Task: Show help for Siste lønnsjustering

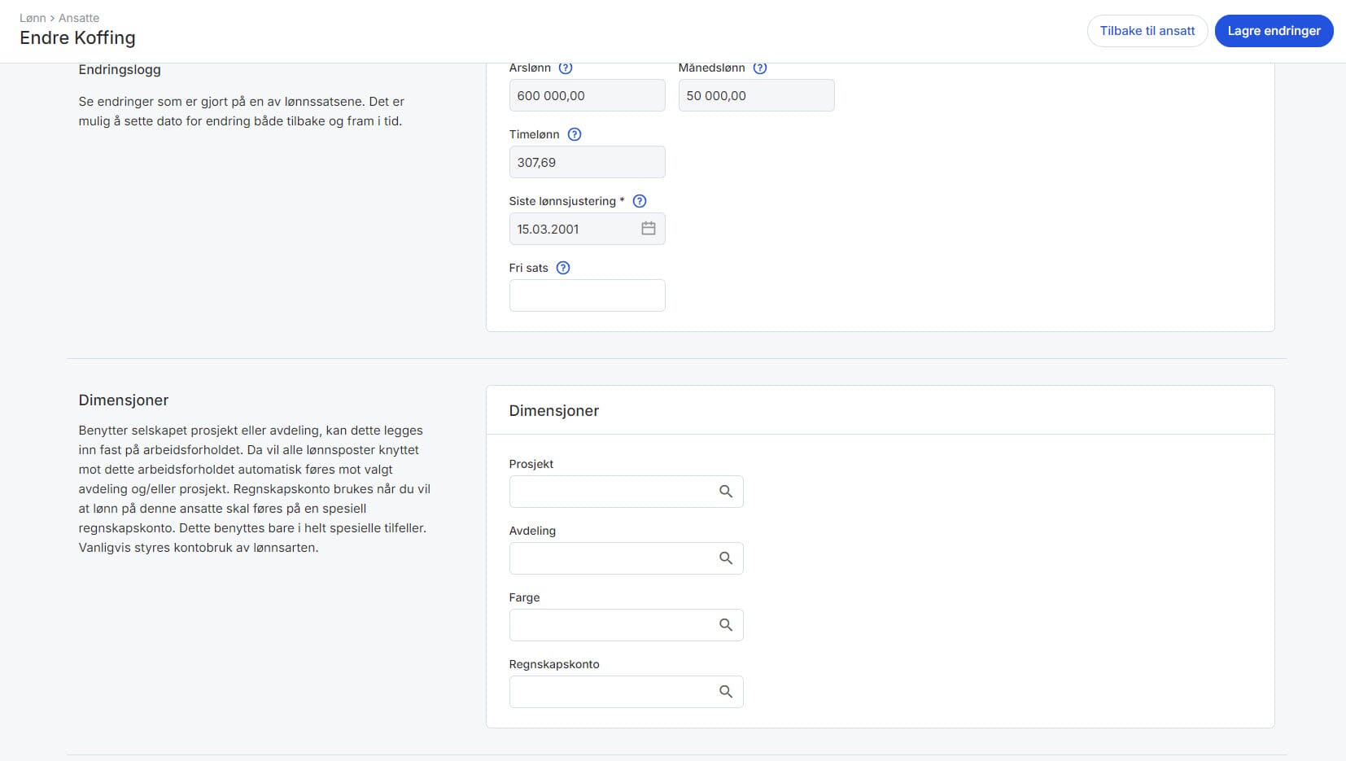Action: [640, 201]
